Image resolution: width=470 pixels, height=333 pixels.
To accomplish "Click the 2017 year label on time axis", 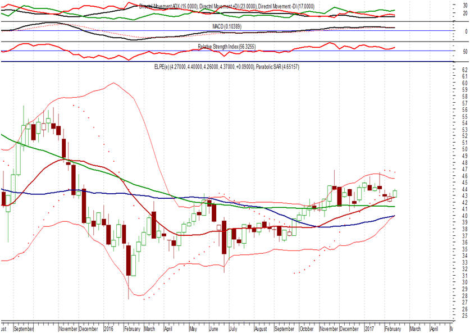I will point(369,329).
